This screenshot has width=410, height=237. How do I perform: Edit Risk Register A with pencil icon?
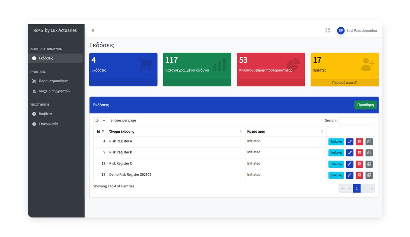pos(349,142)
